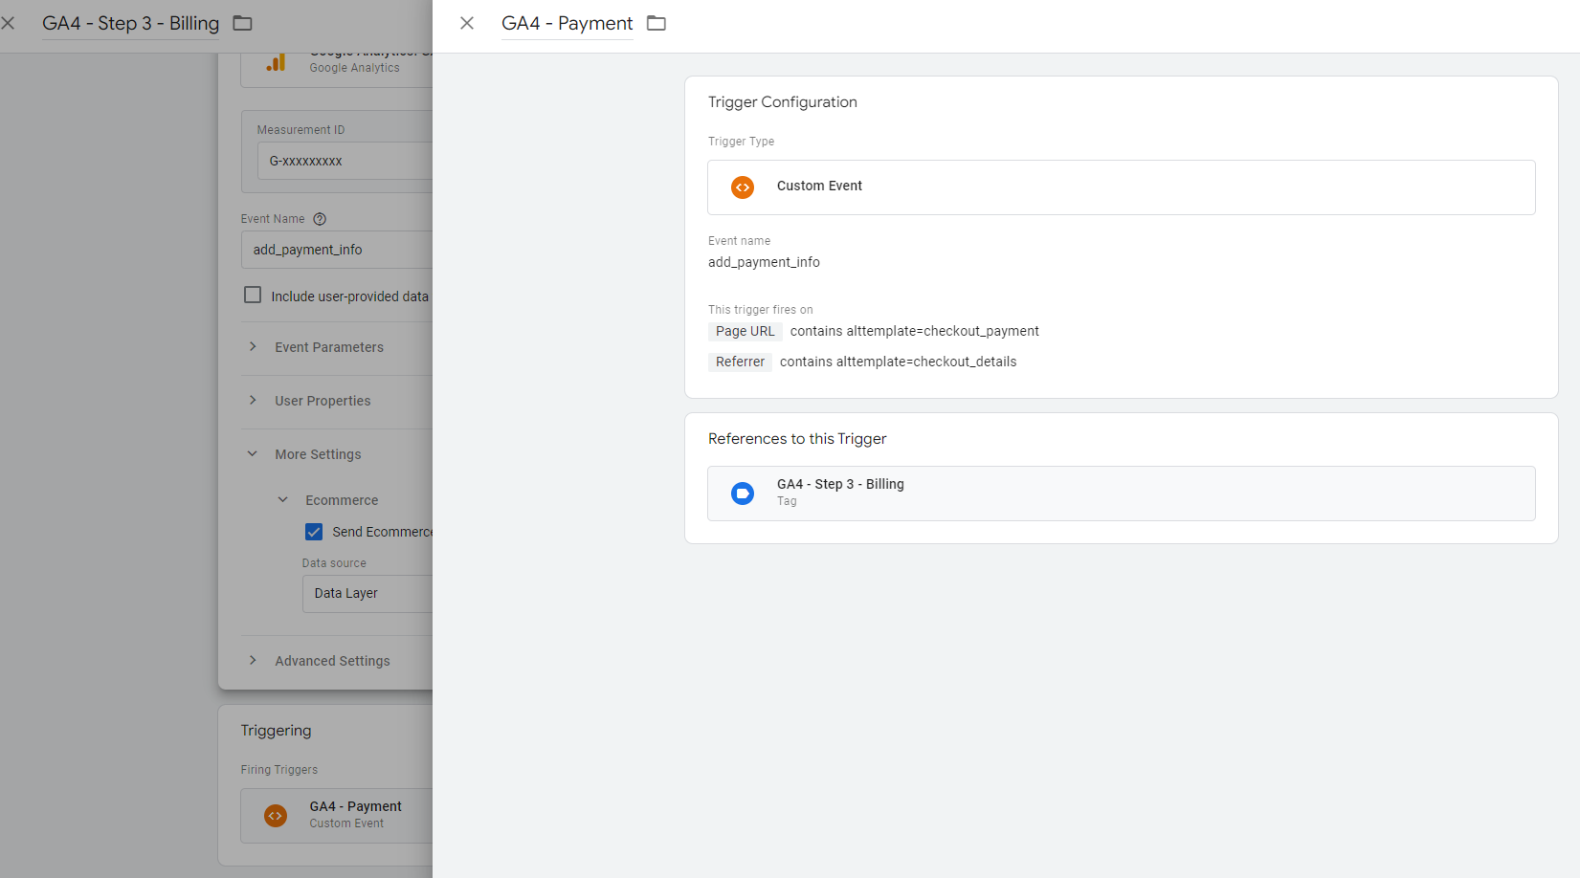Select the Referrer condition chip
This screenshot has width=1580, height=878.
(740, 362)
